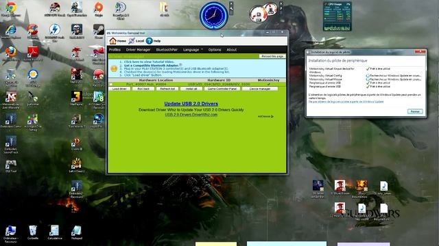Open the Profiles menu tab
The image size is (439, 246).
coord(115,50)
